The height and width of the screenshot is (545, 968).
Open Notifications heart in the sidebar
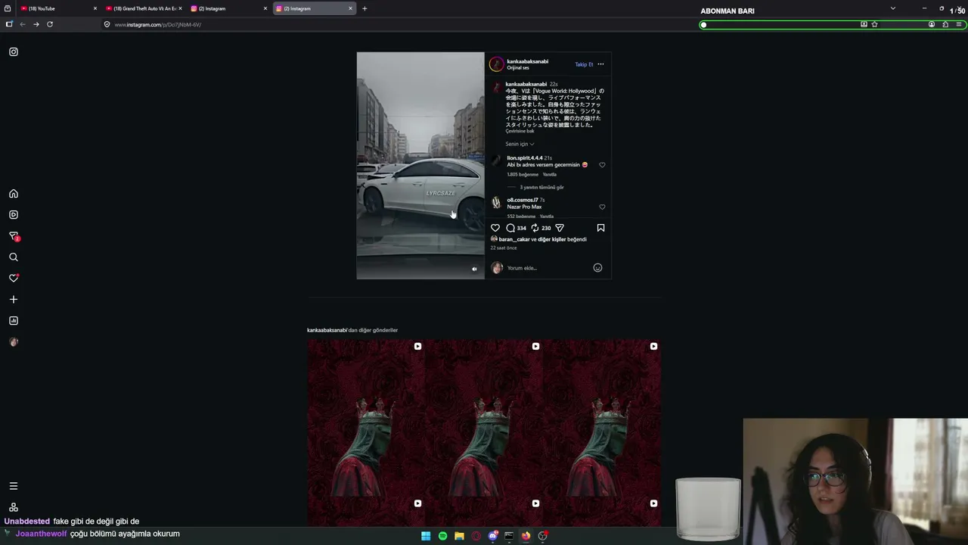pos(14,278)
